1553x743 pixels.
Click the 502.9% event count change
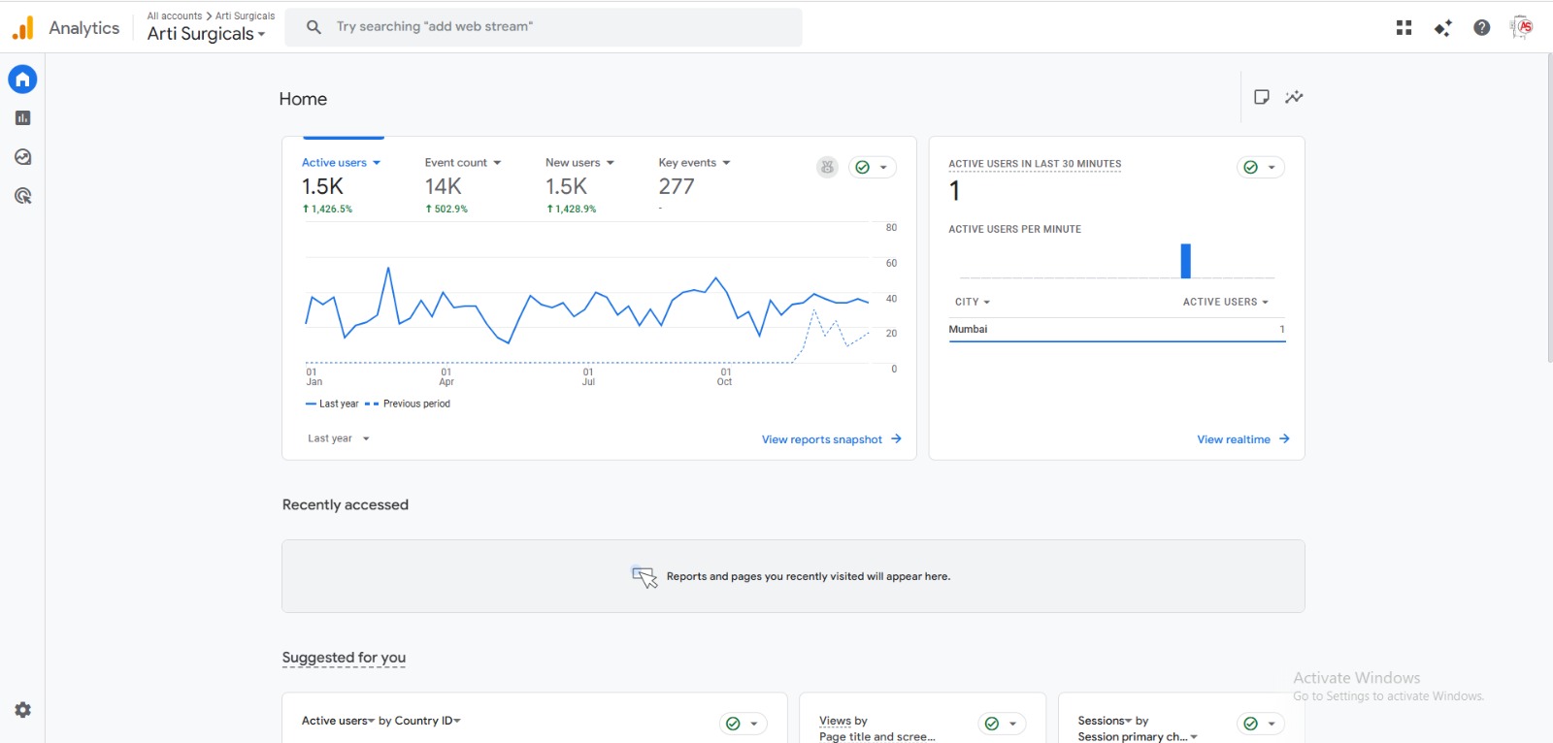click(446, 209)
